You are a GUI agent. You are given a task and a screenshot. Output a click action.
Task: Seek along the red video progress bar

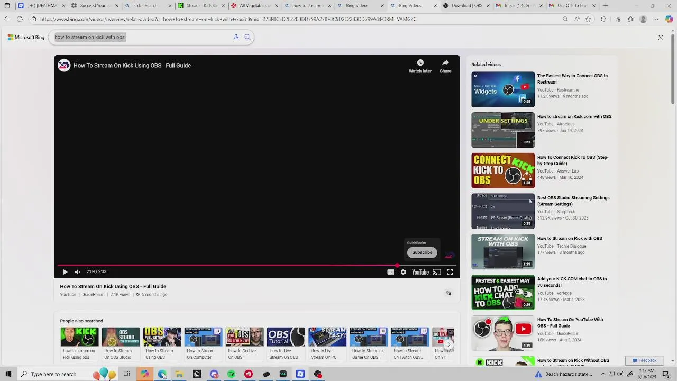tap(257, 265)
